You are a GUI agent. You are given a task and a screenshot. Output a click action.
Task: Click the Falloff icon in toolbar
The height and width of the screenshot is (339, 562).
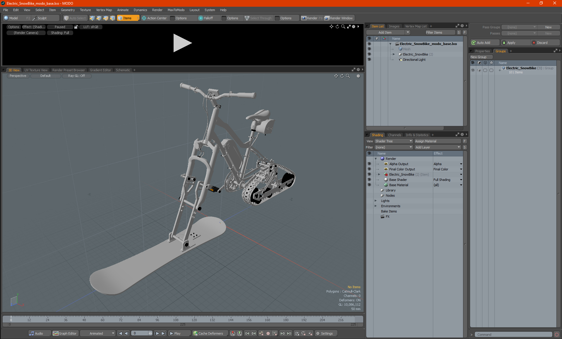click(x=201, y=18)
